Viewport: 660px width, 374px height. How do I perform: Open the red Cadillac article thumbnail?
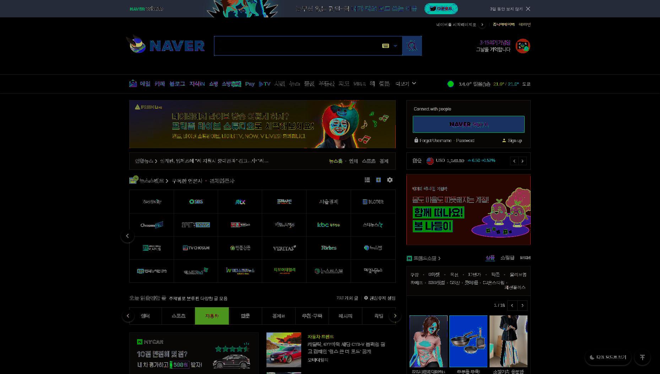point(284,350)
